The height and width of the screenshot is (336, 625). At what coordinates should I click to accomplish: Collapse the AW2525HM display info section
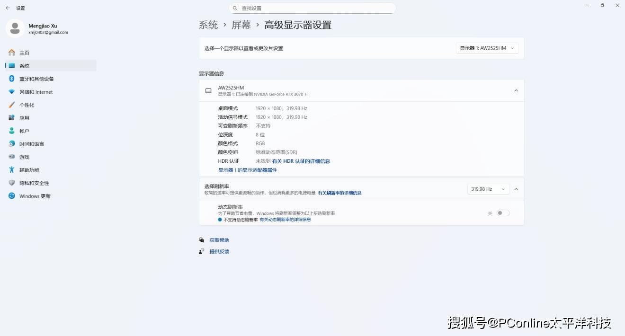516,90
